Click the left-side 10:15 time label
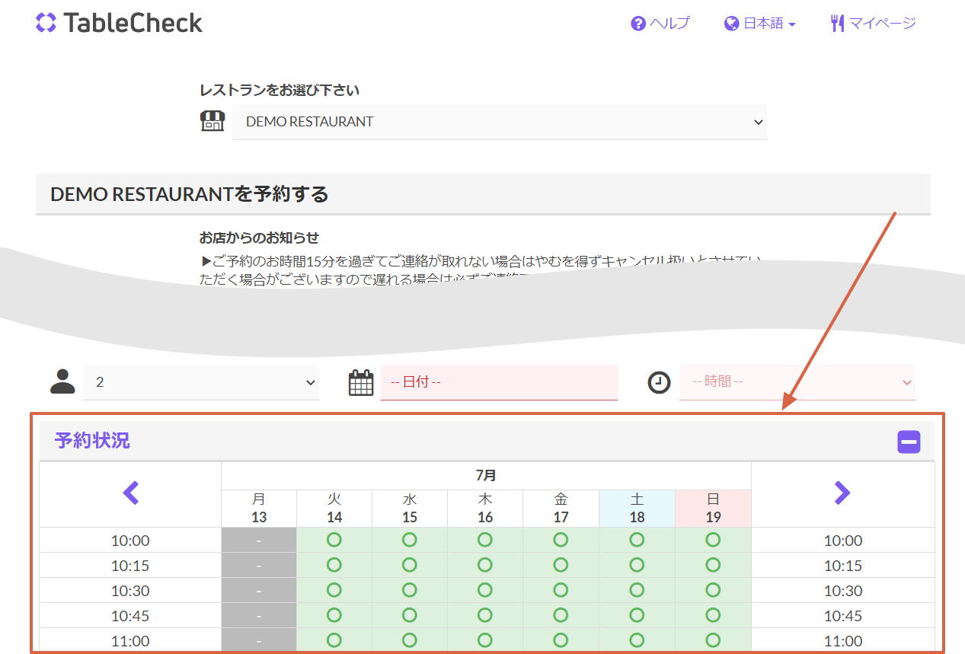Image resolution: width=965 pixels, height=654 pixels. 130,566
